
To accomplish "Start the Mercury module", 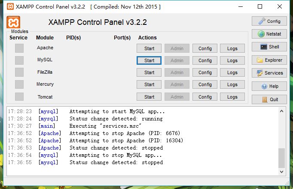I will 149,84.
